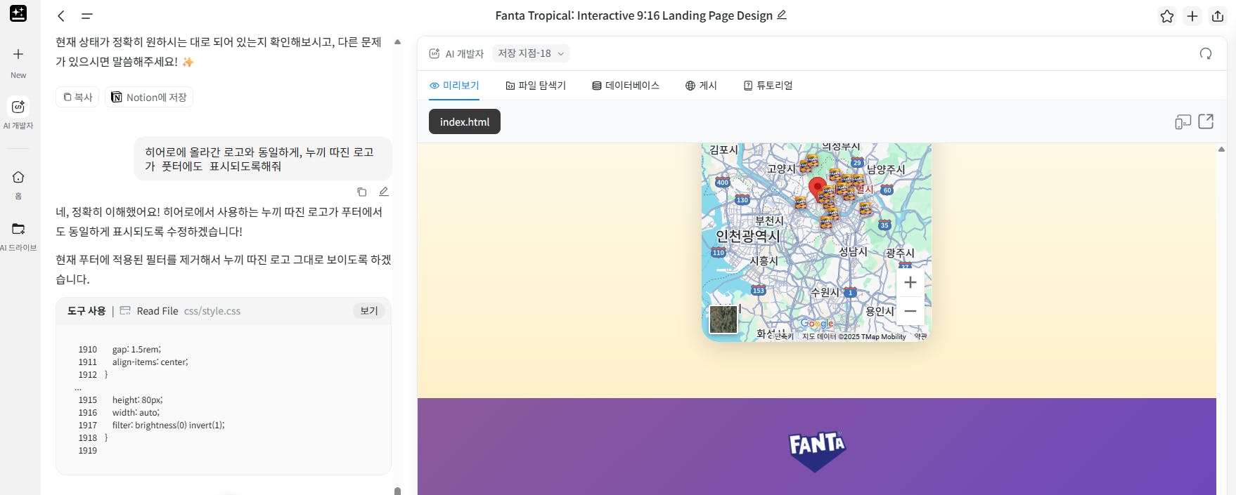Image resolution: width=1236 pixels, height=495 pixels.
Task: Click the user message about the footer logo
Action: [263, 159]
